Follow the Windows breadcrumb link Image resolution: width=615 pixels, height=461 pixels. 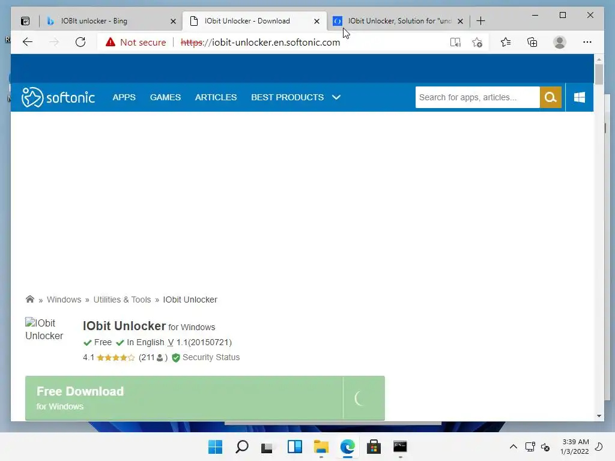coord(64,300)
